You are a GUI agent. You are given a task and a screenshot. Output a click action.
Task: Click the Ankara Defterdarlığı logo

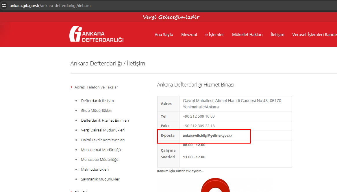point(97,34)
